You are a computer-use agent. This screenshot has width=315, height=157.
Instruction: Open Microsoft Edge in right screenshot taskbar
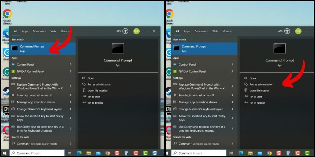pos(241,153)
